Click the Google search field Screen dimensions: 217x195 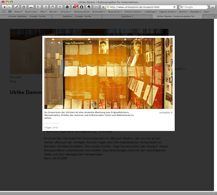(194, 7)
